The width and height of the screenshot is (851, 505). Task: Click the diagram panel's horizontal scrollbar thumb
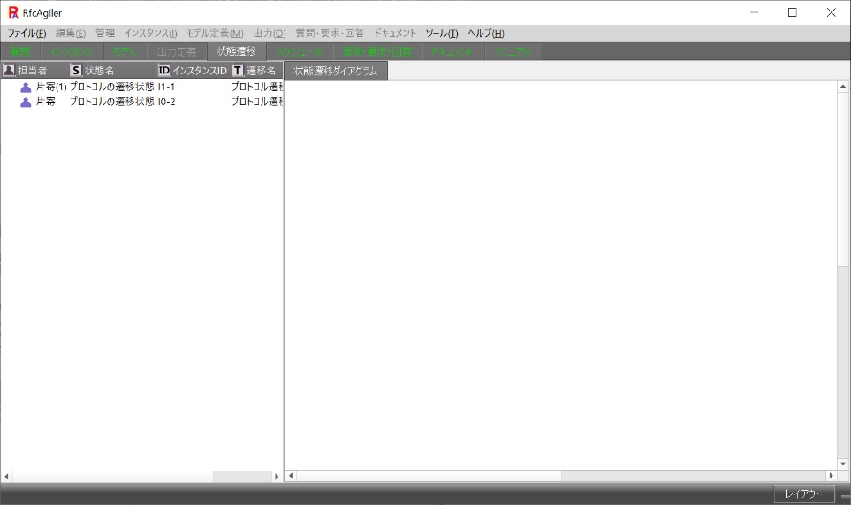[x=429, y=476]
